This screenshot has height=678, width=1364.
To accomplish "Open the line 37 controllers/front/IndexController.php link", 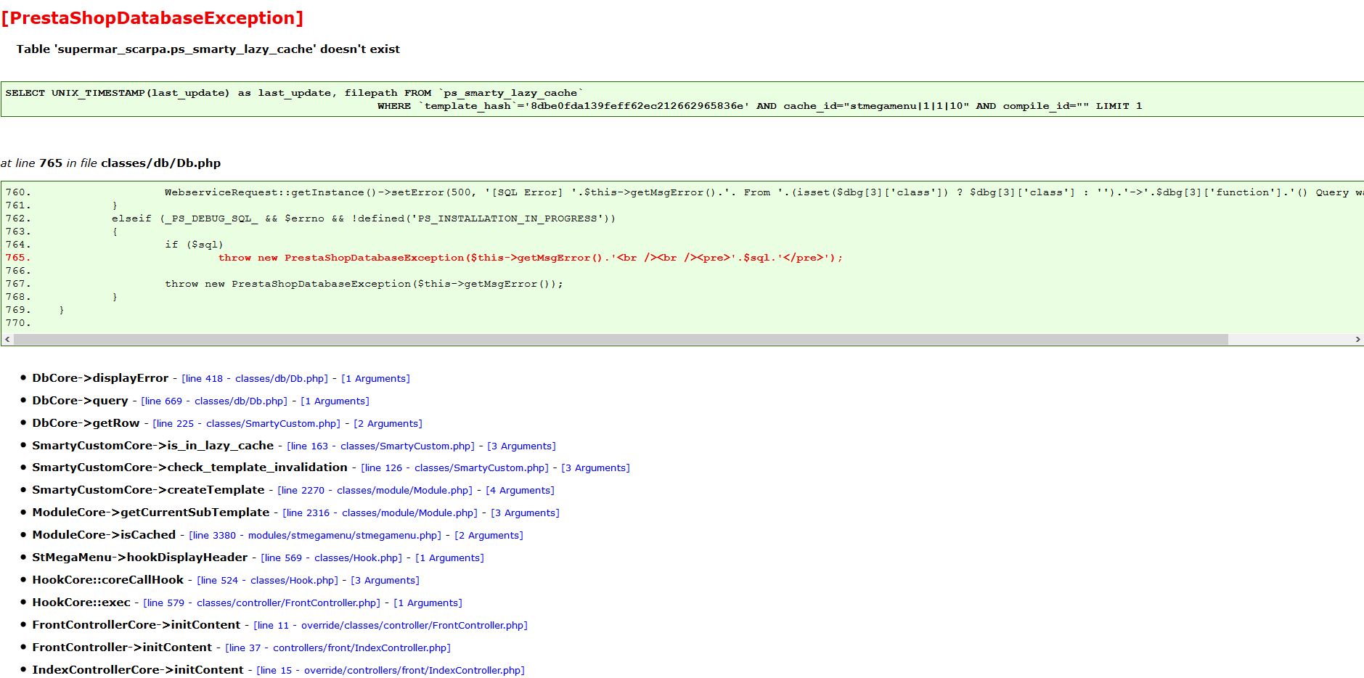I will click(x=338, y=648).
